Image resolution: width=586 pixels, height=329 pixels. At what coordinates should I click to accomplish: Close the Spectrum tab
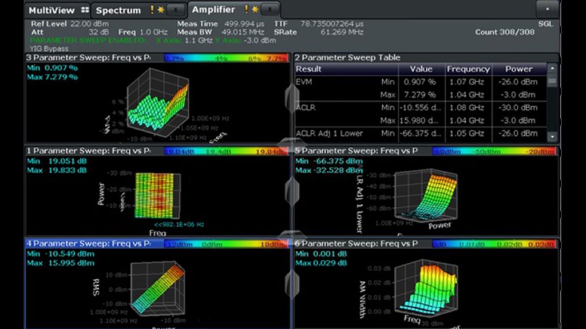(176, 10)
